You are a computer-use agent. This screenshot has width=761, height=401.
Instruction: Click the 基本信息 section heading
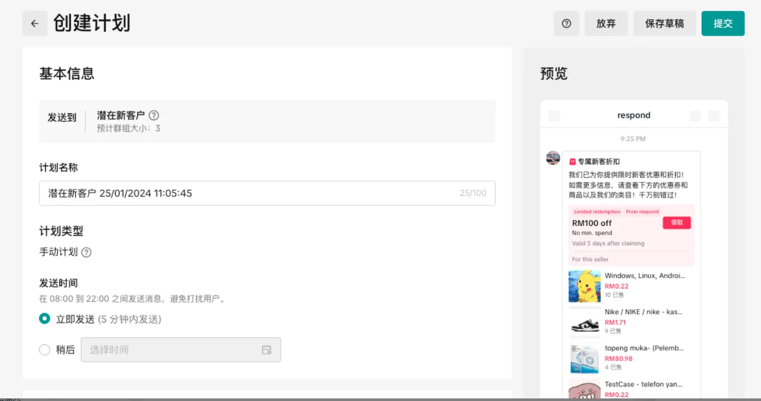point(67,74)
